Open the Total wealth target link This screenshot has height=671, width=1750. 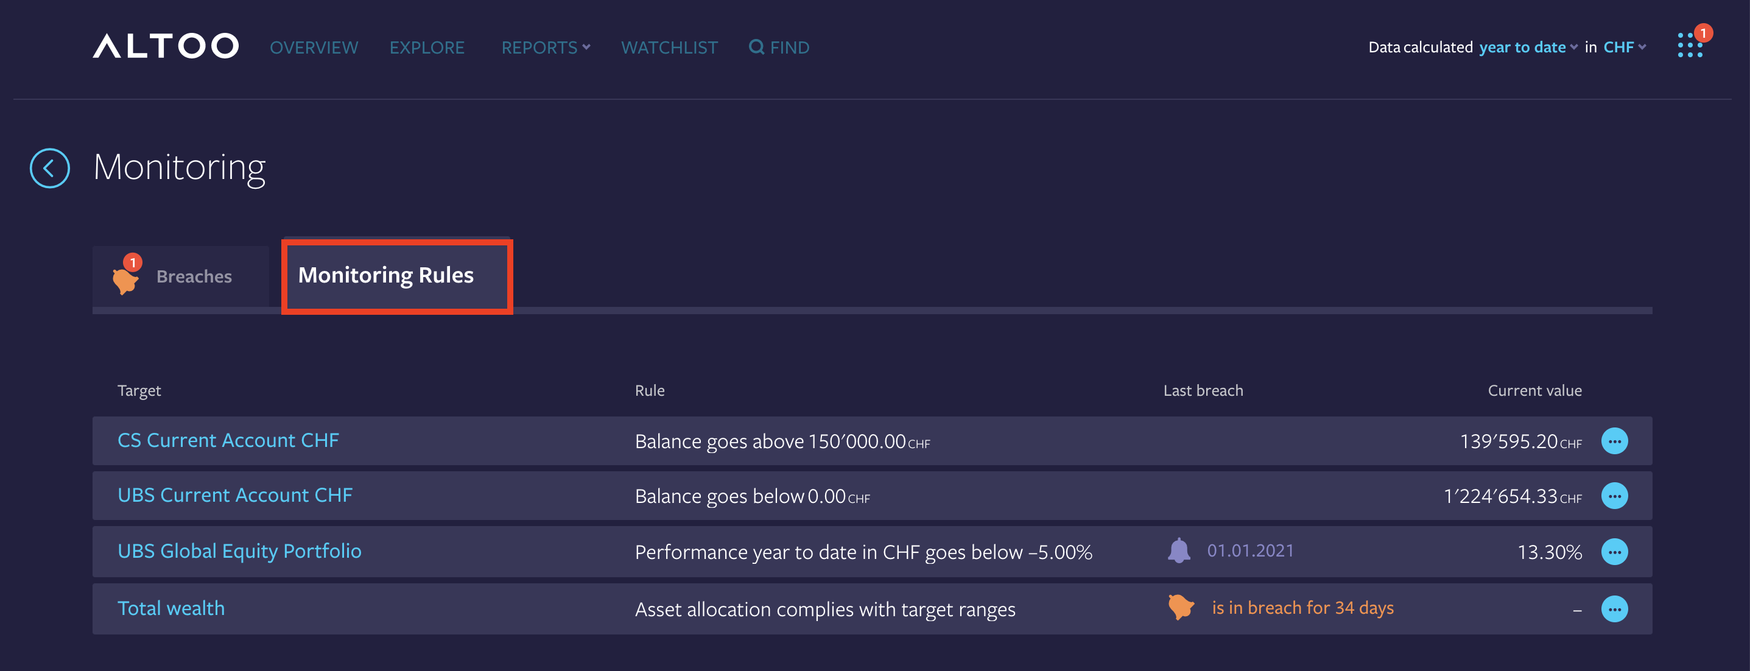click(170, 608)
